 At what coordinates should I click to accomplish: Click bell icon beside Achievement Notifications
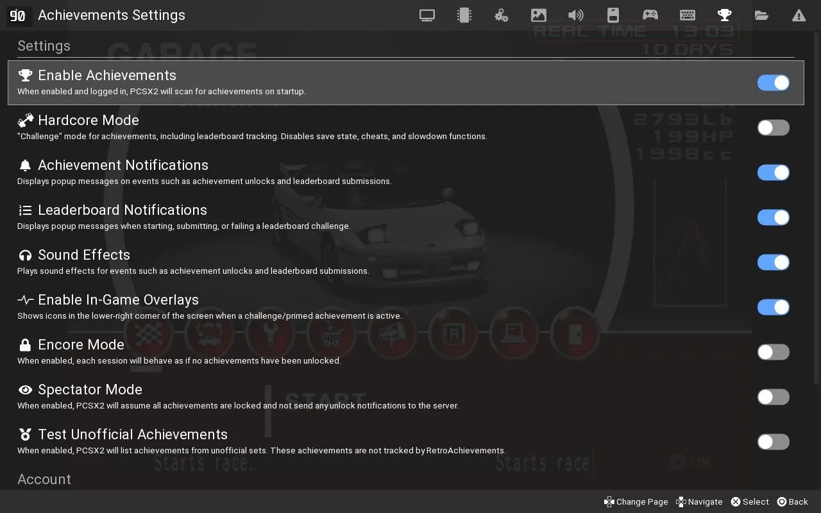click(x=25, y=165)
